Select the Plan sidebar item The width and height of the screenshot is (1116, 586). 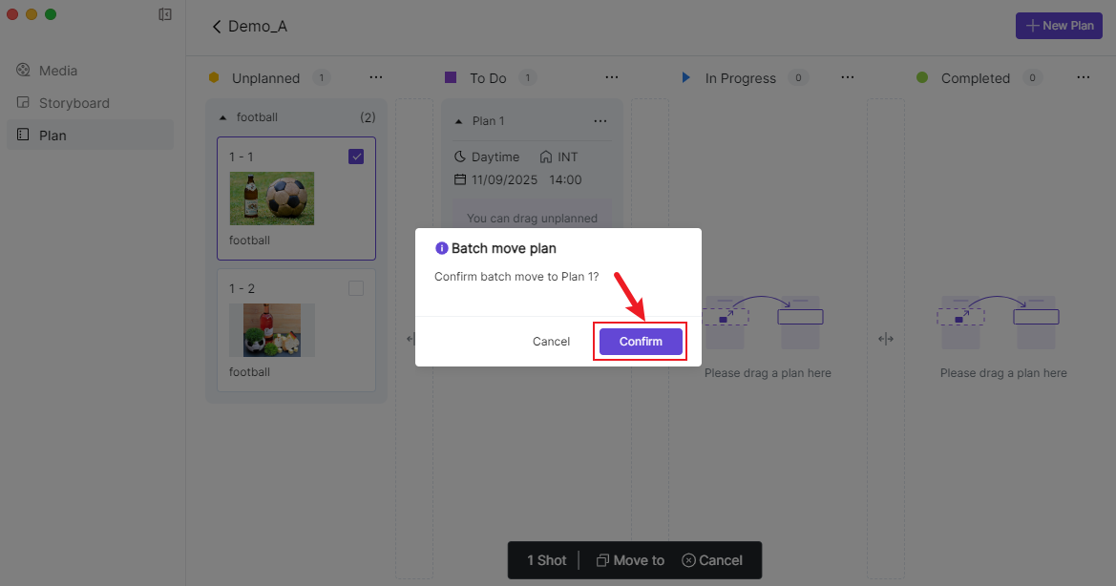coord(53,136)
